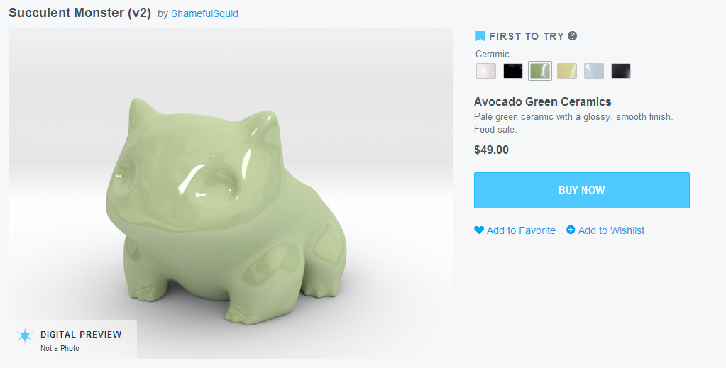726x368 pixels.
Task: Select the white ceramic swatch
Action: coord(486,71)
